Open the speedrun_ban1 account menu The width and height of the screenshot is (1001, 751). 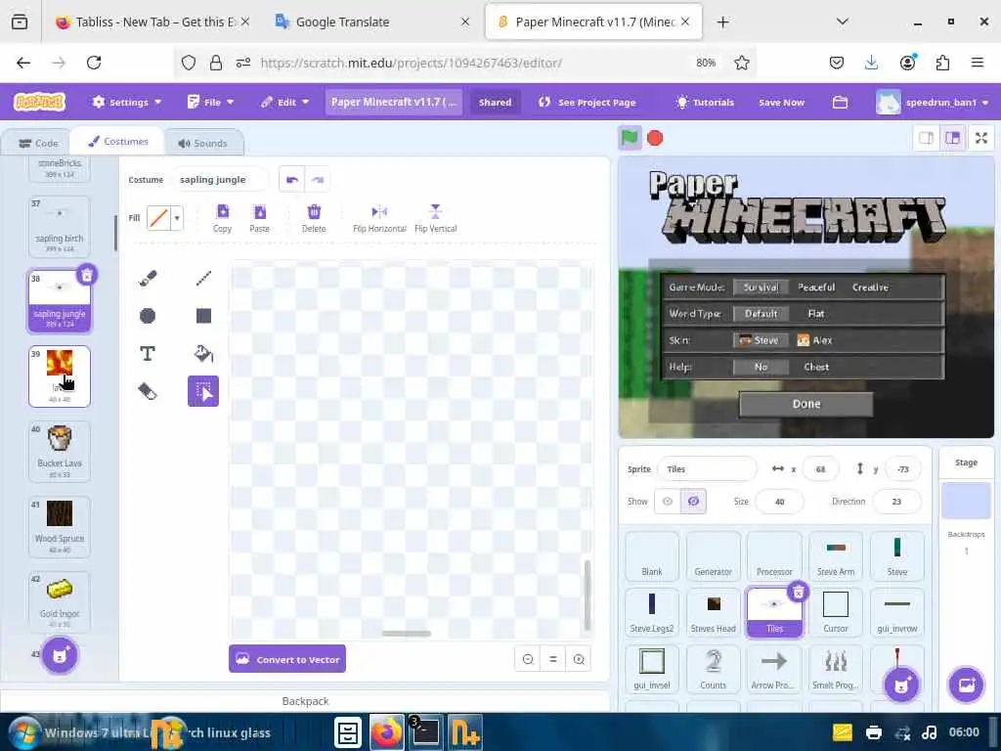pyautogui.click(x=933, y=102)
